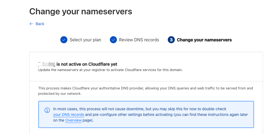Select the Change your nameservers step label
276x134 pixels.
[x=204, y=40]
